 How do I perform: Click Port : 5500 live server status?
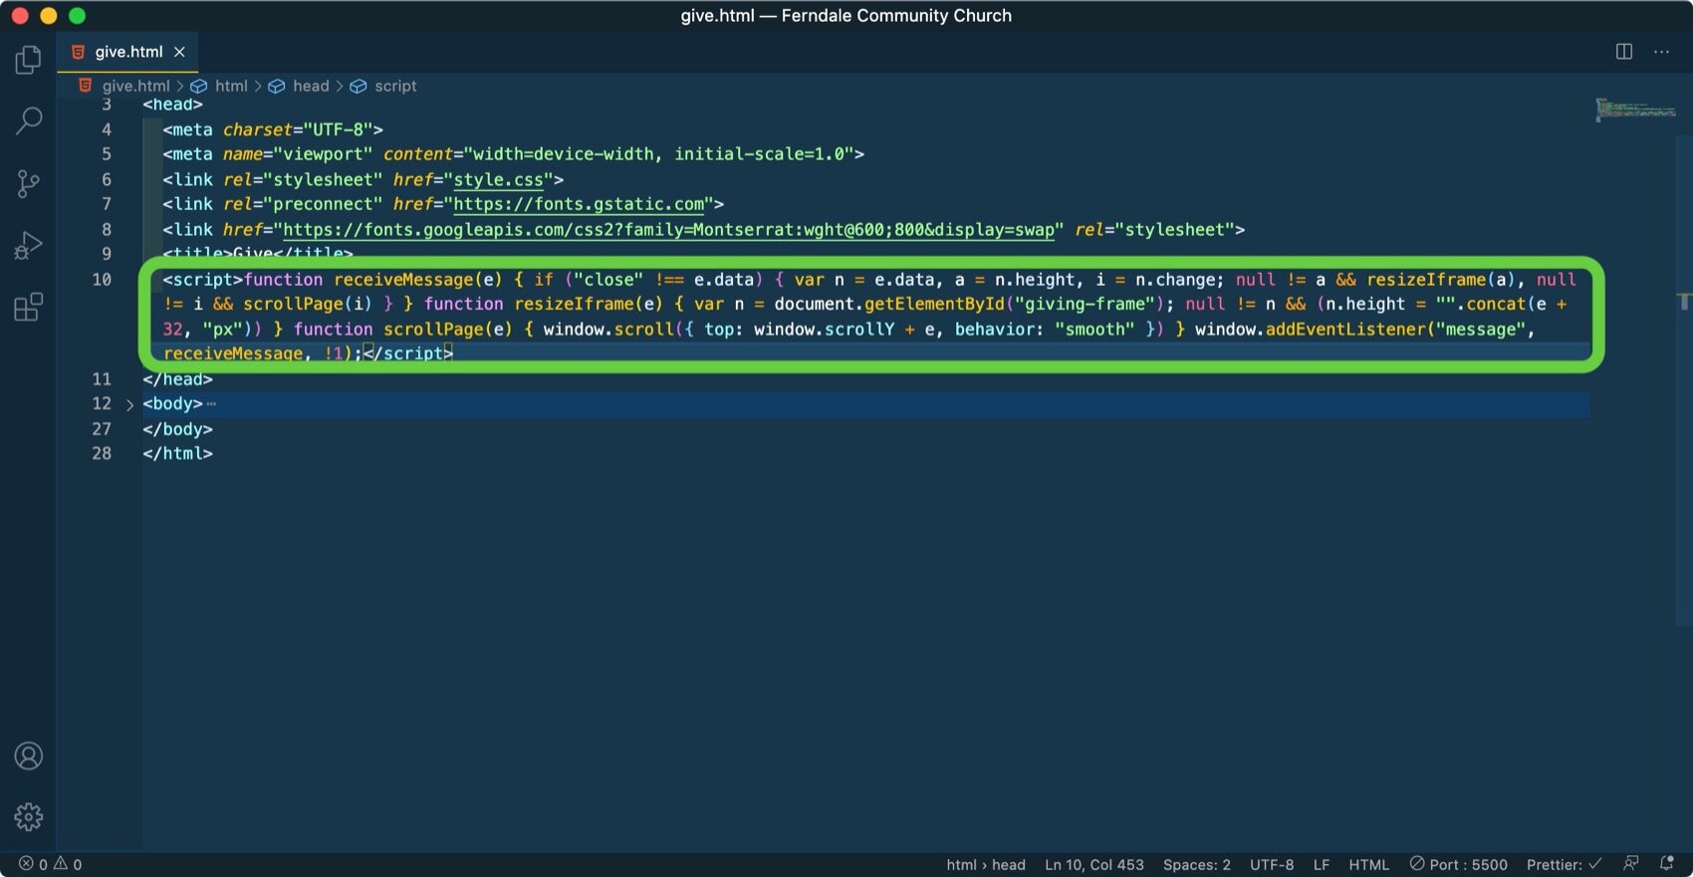[x=1458, y=864]
